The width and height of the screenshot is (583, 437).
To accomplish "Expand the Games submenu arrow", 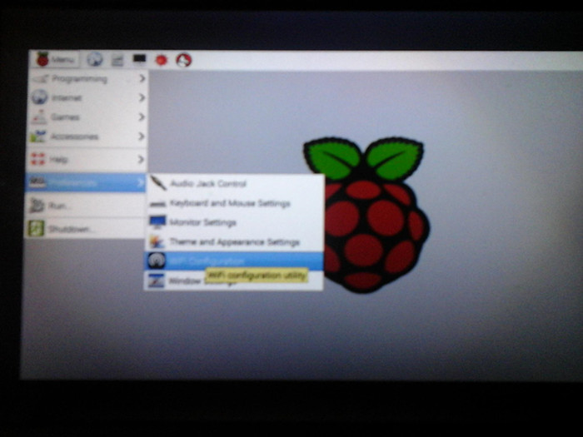I will 142,117.
